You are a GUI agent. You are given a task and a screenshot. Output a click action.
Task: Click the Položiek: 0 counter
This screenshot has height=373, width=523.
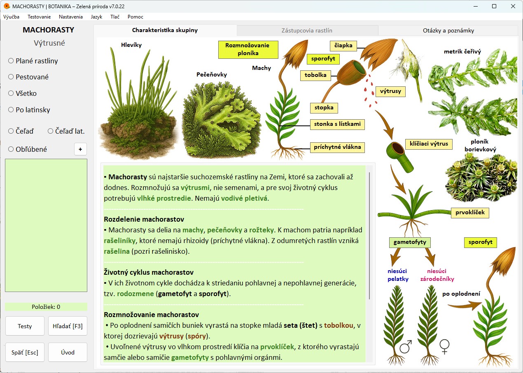46,307
